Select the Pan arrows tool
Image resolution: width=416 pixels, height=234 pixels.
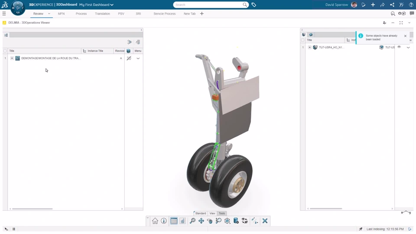pyautogui.click(x=201, y=221)
